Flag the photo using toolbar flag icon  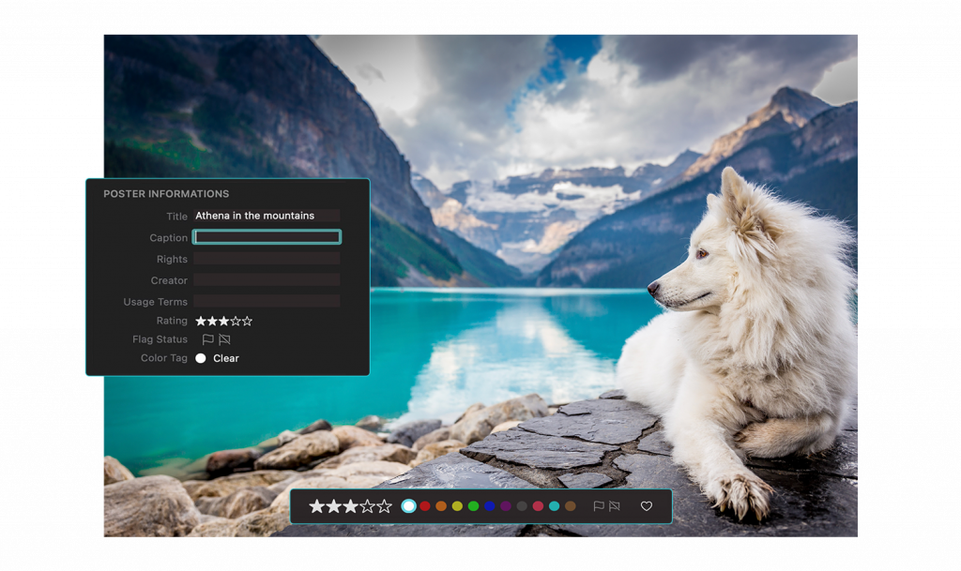click(x=599, y=506)
